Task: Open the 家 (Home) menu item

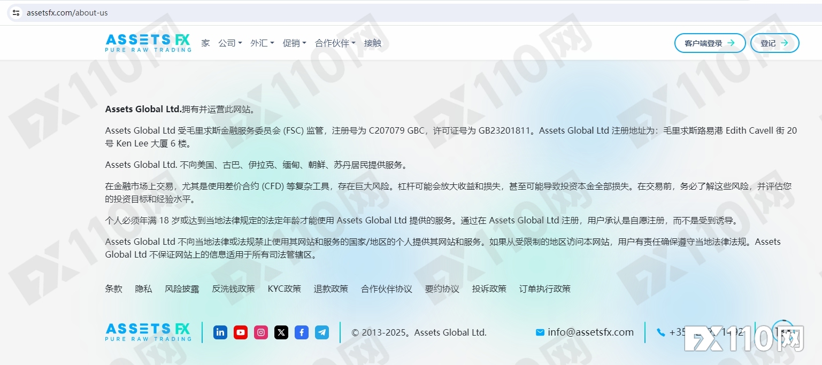Action: [x=206, y=43]
